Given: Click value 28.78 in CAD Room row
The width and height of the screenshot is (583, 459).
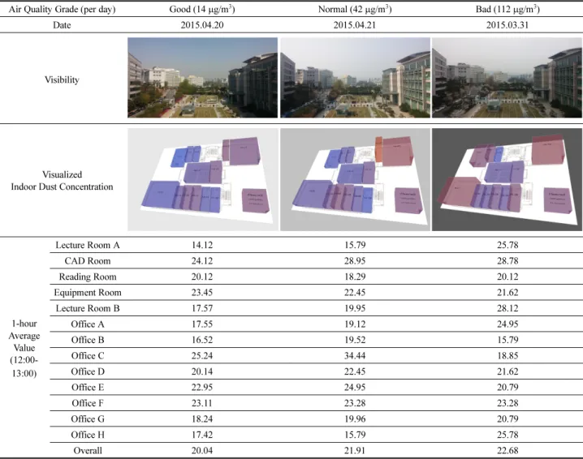Looking at the screenshot, I should coord(507,260).
